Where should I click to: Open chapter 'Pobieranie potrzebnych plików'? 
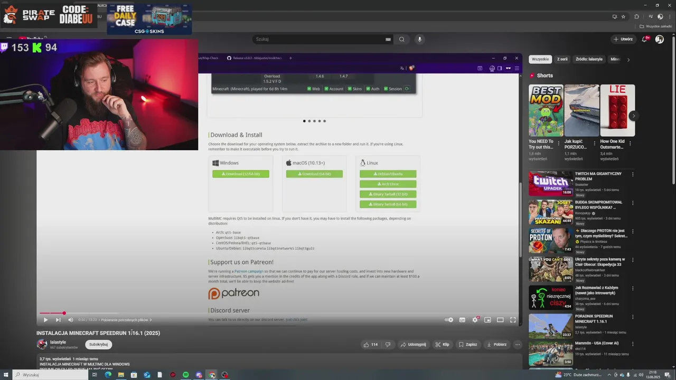pos(126,320)
